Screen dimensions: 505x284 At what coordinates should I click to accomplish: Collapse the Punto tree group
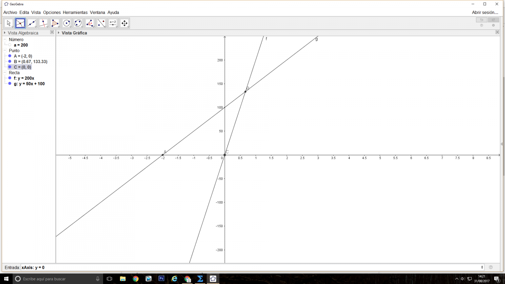(x=5, y=50)
